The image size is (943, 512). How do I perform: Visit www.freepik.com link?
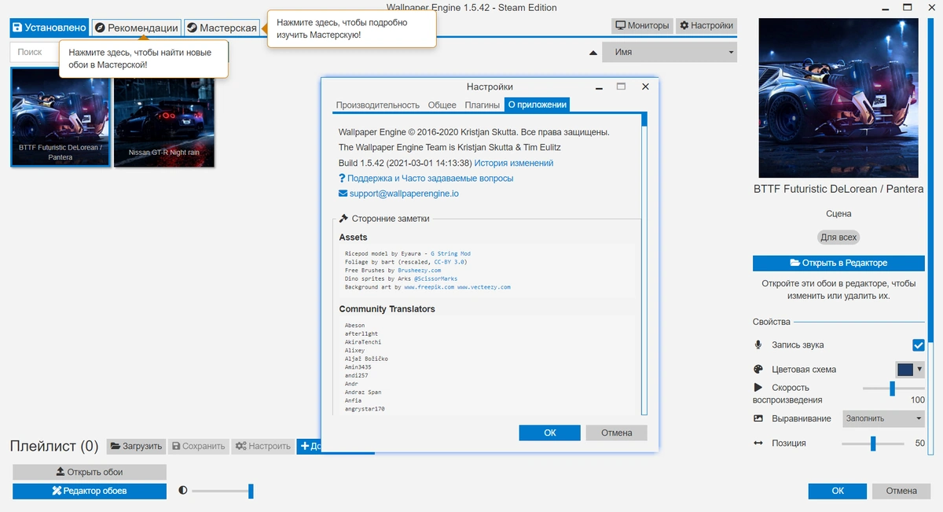click(x=429, y=287)
